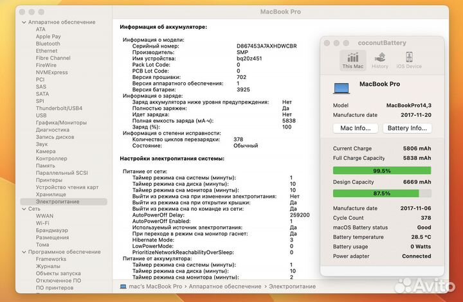Open the Wi-Fi item under Сеть
Image resolution: width=463 pixels, height=302 pixels.
tap(44, 223)
